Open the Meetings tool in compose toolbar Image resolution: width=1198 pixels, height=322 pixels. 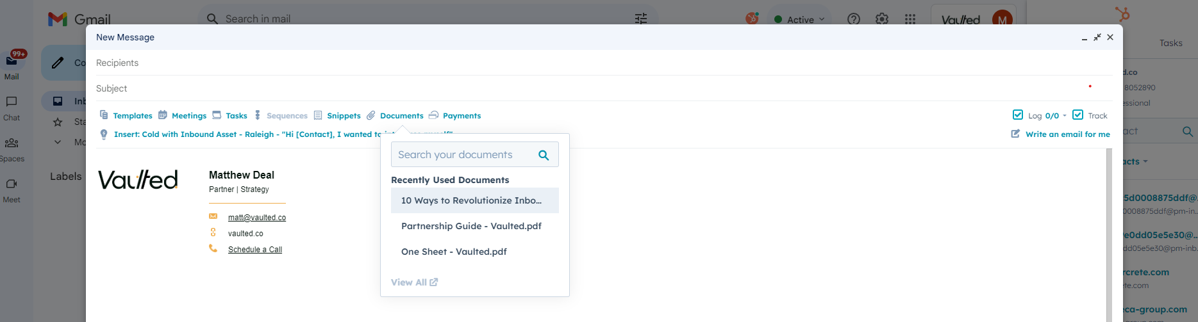(183, 116)
